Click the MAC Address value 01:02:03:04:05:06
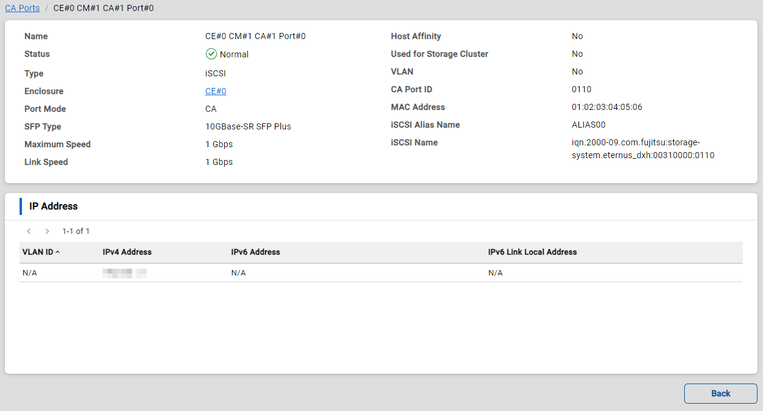The height and width of the screenshot is (411, 763). point(607,107)
